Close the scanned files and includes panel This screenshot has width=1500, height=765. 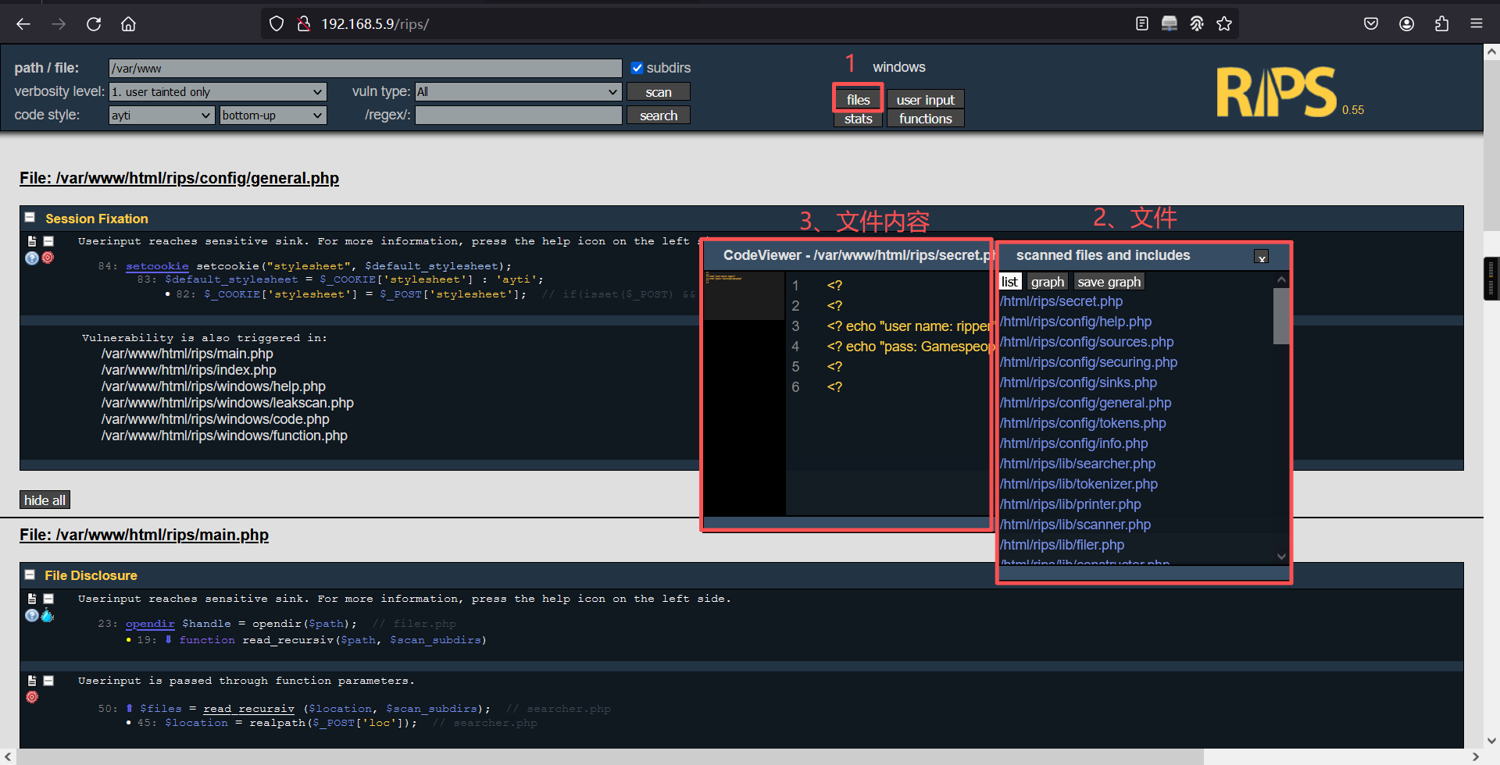[x=1261, y=257]
